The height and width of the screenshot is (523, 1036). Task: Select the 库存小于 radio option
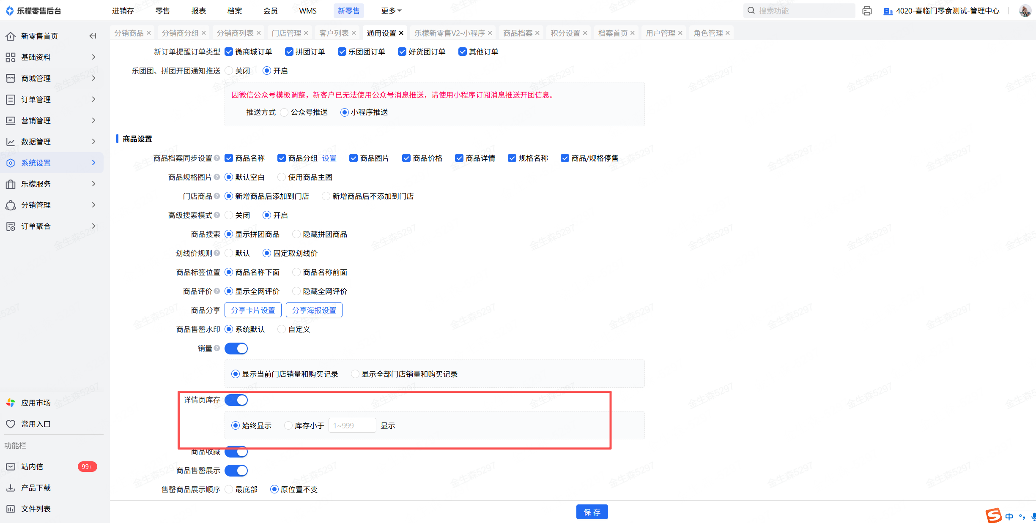[x=288, y=425]
